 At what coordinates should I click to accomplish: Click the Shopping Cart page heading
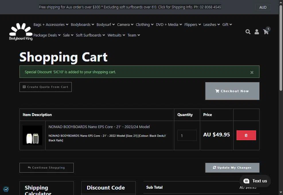pos(64,57)
